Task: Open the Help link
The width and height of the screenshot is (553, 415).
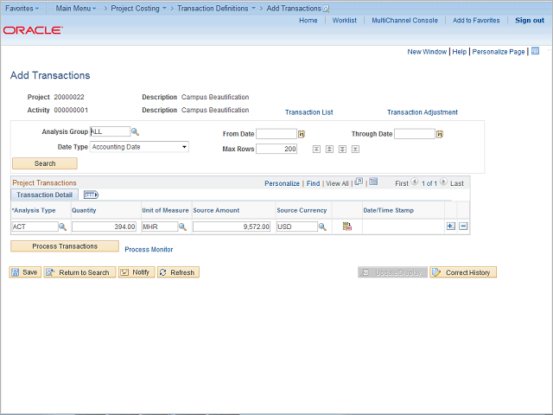Action: (x=460, y=52)
